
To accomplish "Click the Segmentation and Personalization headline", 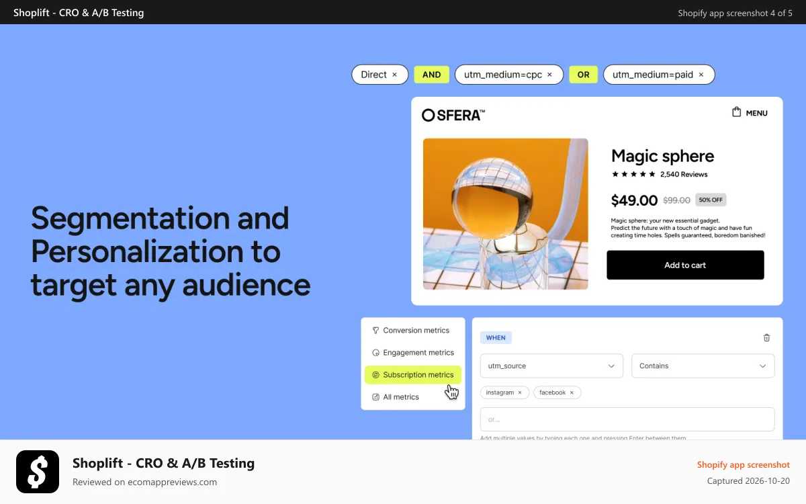I will pyautogui.click(x=171, y=251).
